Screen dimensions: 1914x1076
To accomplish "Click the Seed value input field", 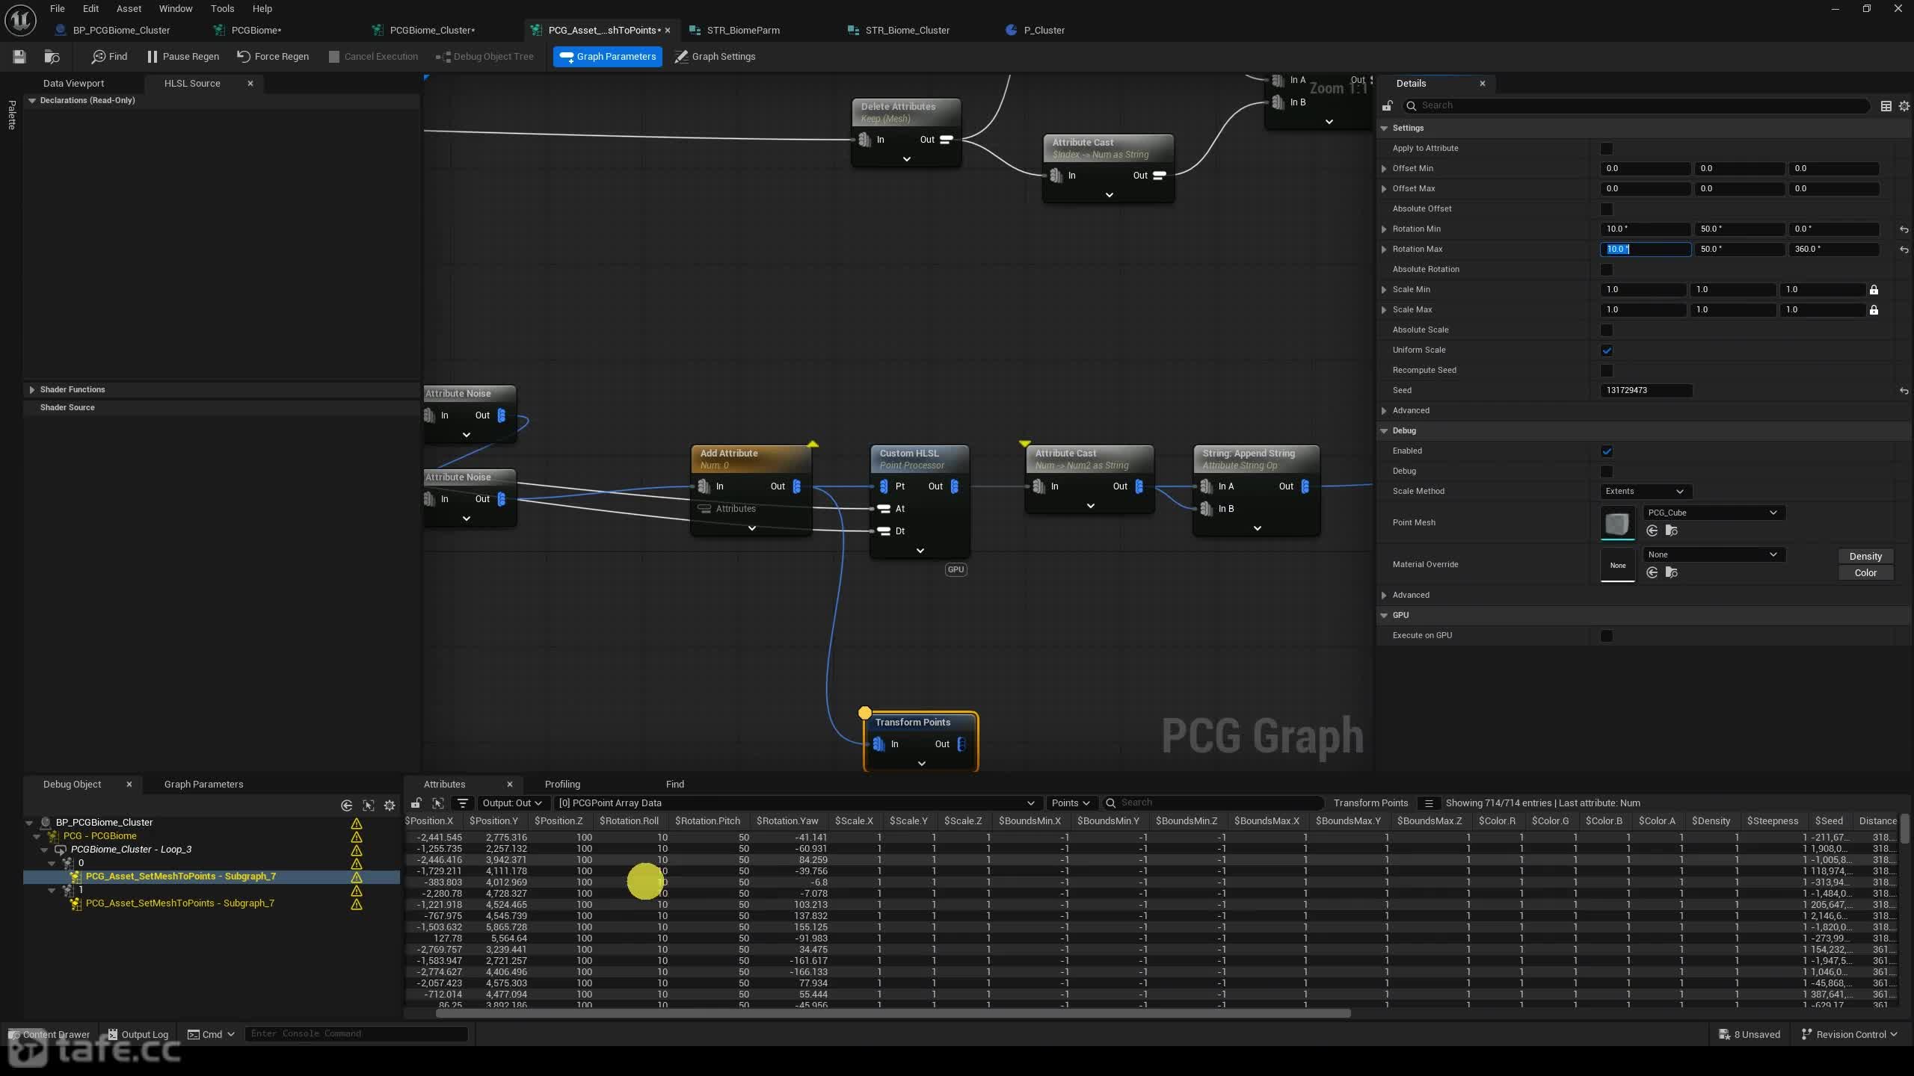I will tap(1646, 391).
